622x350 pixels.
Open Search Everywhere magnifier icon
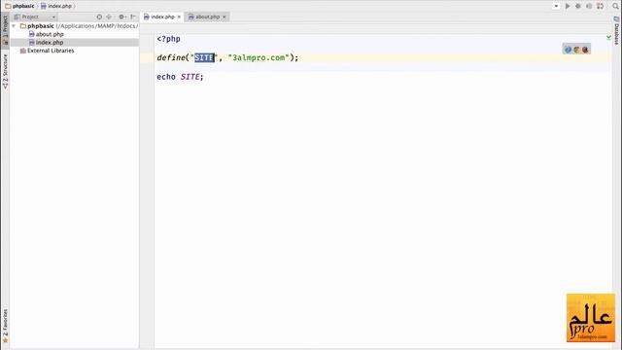(x=615, y=6)
